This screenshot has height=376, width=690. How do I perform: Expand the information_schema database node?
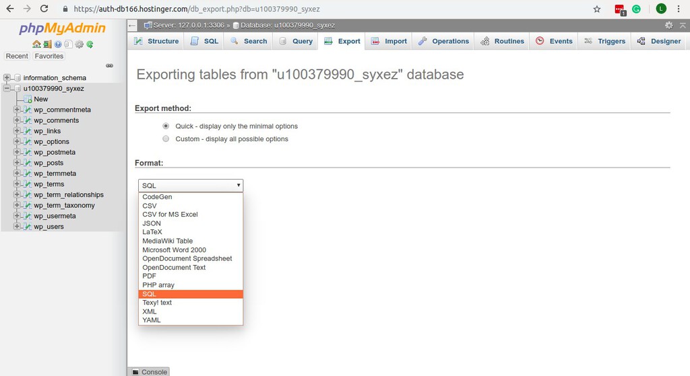(x=7, y=77)
